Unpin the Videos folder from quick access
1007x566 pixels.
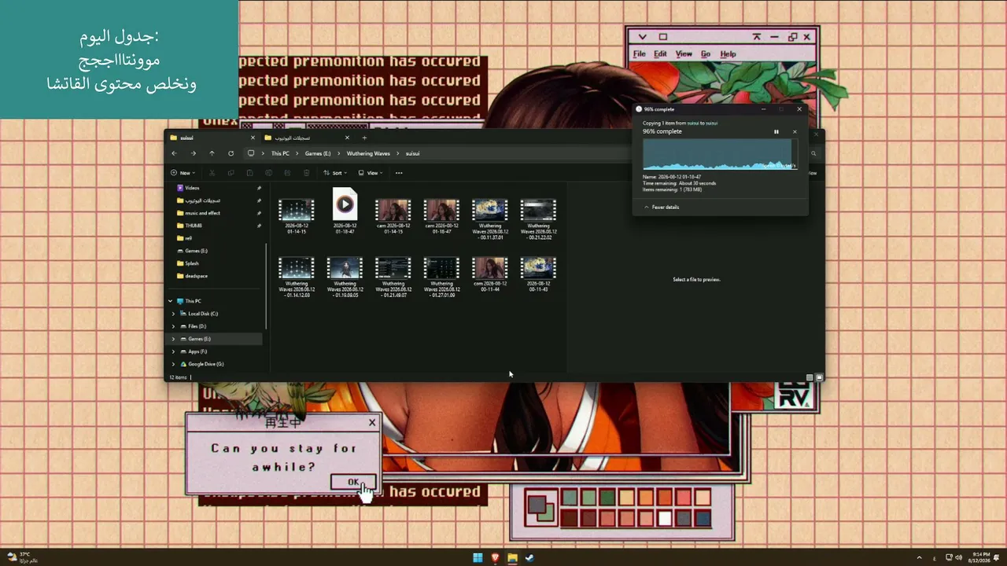pos(259,188)
